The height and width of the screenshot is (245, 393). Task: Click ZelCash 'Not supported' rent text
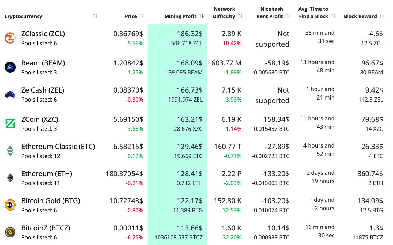point(272,95)
